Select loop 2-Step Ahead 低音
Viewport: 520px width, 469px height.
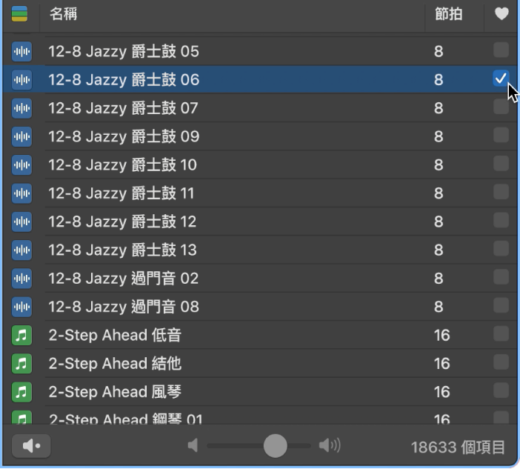[260, 335]
